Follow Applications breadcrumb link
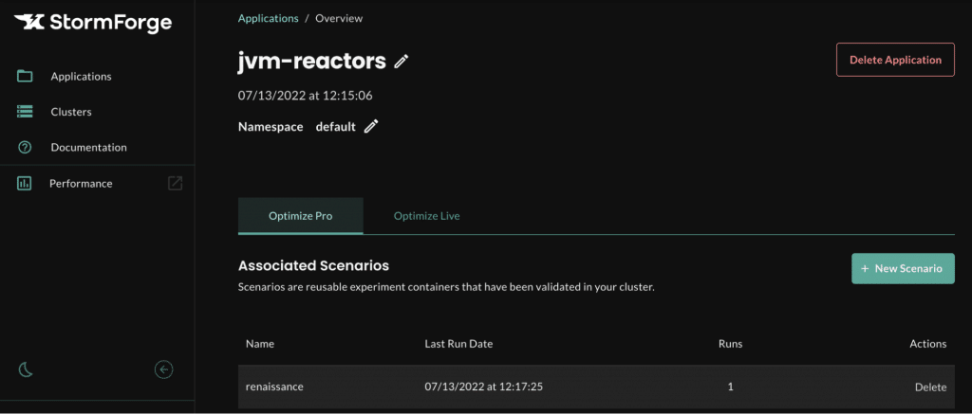 click(269, 18)
